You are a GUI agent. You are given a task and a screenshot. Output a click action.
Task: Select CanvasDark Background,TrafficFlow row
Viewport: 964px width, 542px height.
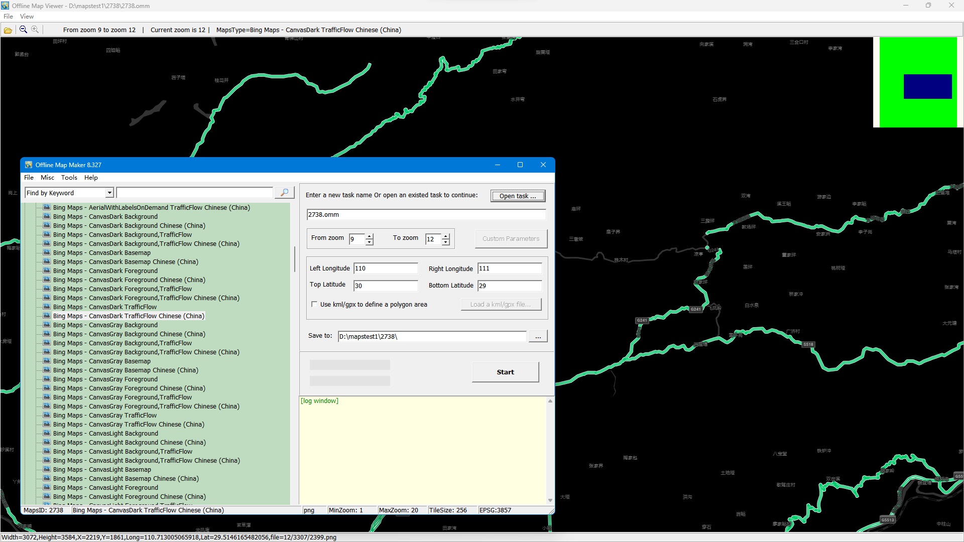[x=123, y=234]
